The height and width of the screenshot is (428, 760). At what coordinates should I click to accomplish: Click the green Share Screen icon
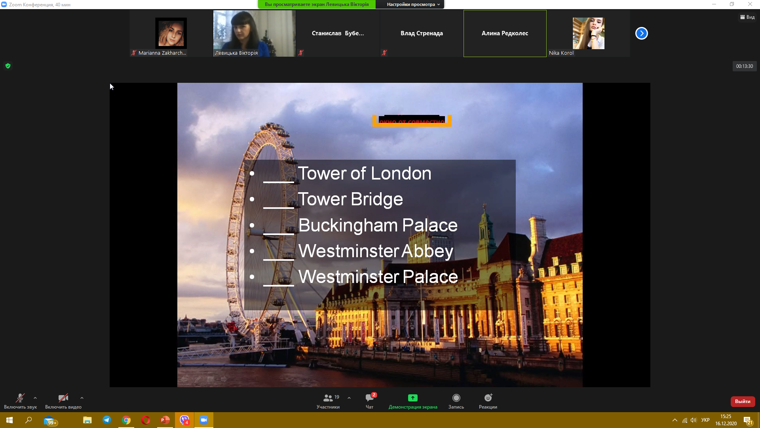[412, 398]
